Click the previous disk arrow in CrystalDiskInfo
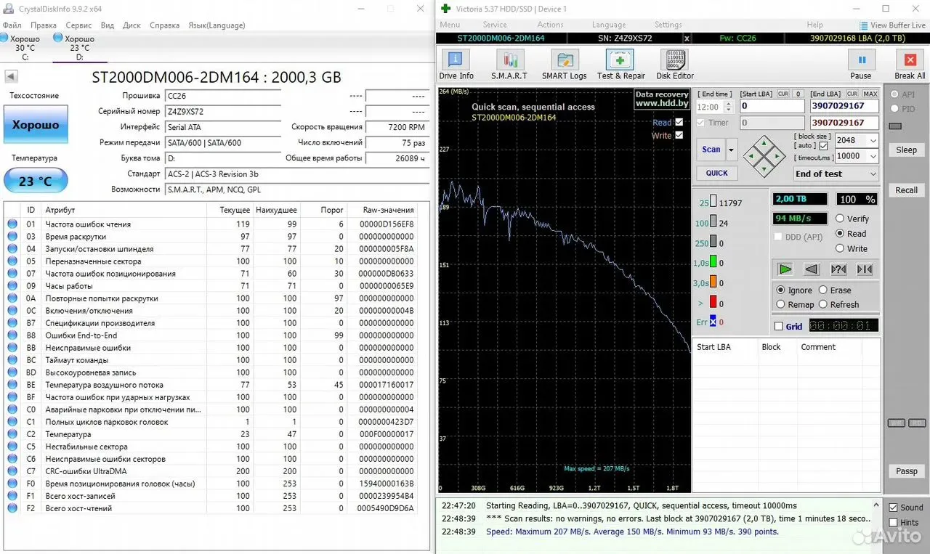Viewport: 930px width, 554px height. coord(11,76)
